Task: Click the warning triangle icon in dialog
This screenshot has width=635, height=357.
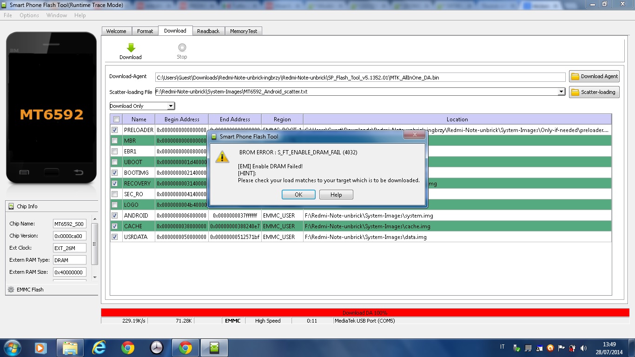Action: pyautogui.click(x=222, y=157)
